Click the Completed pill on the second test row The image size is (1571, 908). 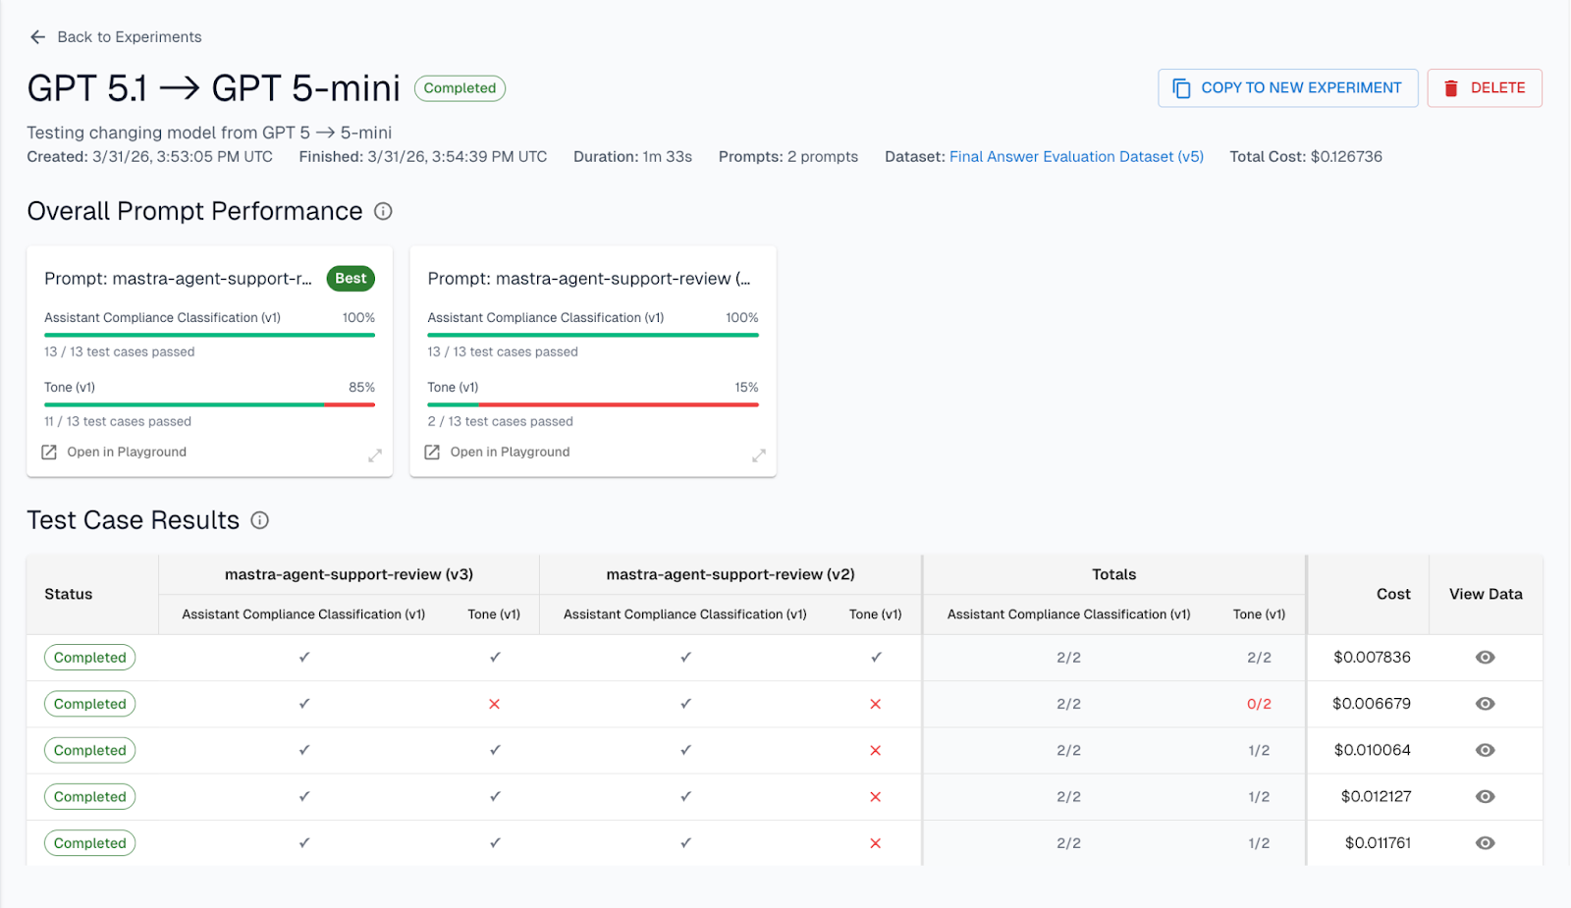(x=89, y=704)
